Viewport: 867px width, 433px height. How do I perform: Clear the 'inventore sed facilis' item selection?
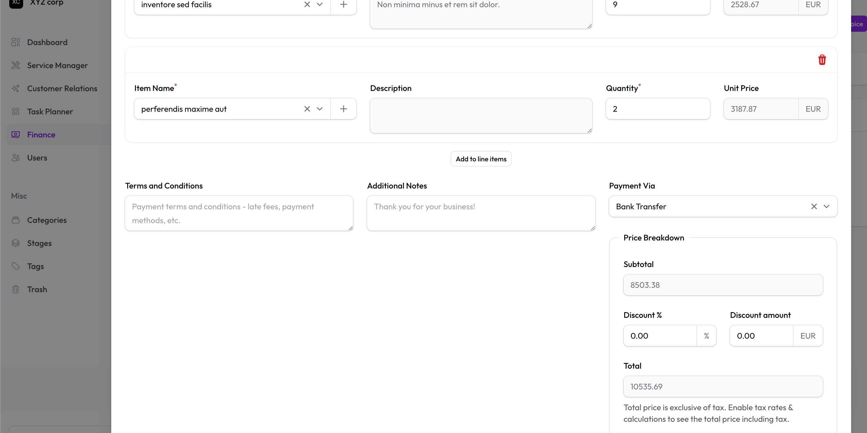tap(307, 4)
